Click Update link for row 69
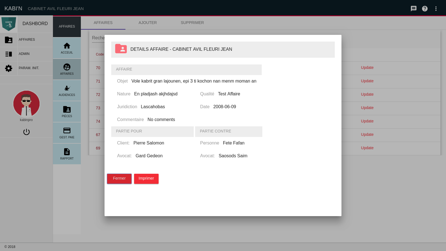 (367, 148)
